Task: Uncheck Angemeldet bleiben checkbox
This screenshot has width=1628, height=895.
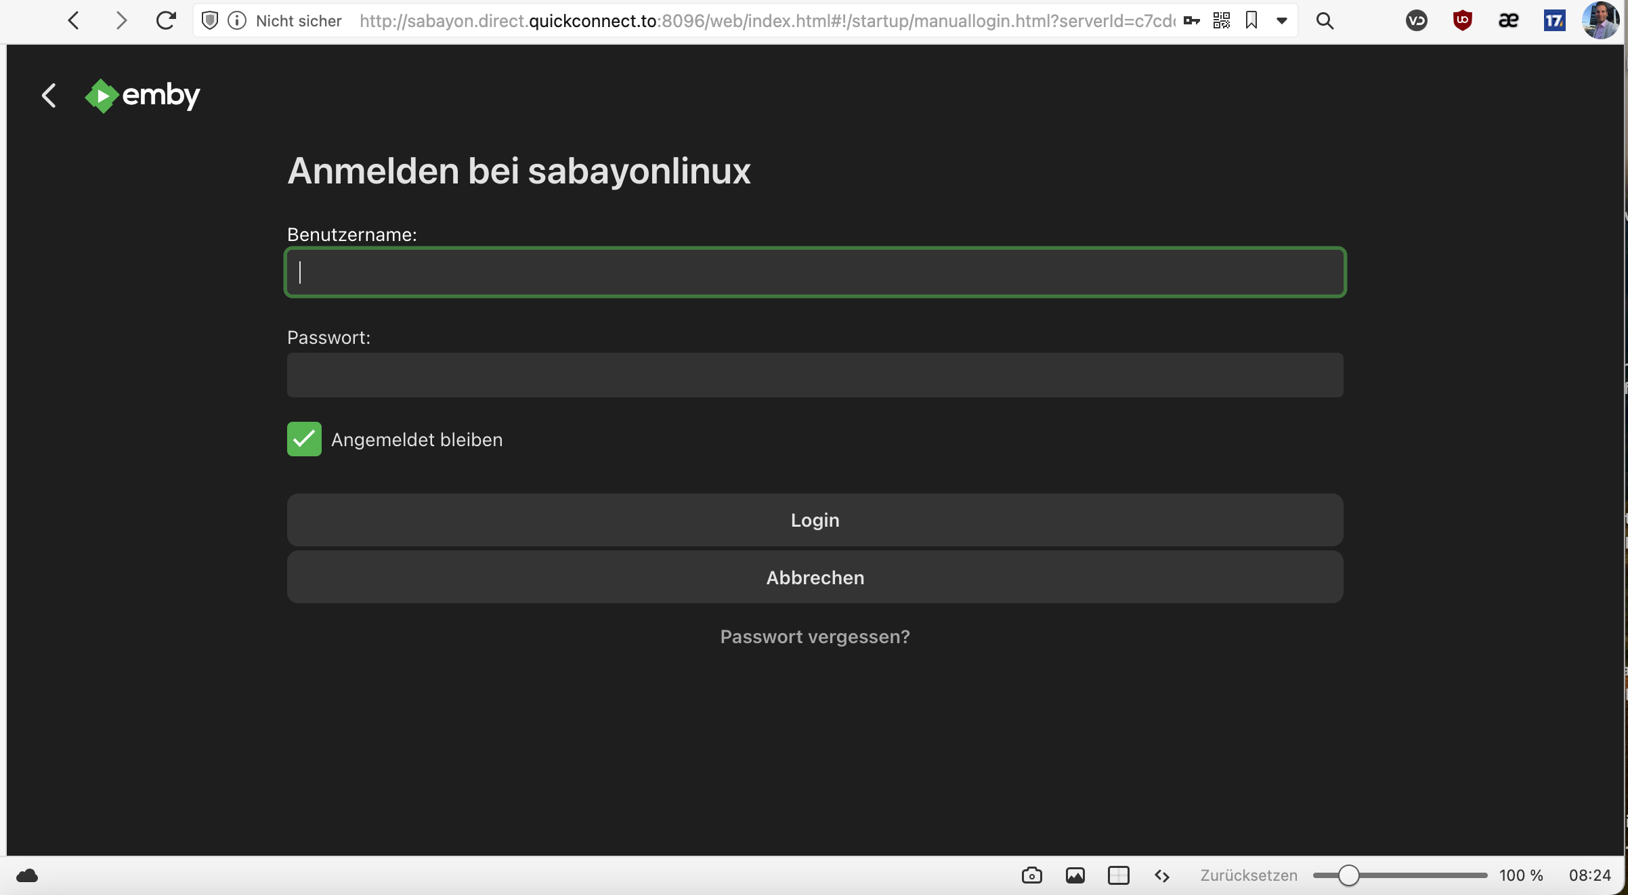Action: tap(304, 439)
